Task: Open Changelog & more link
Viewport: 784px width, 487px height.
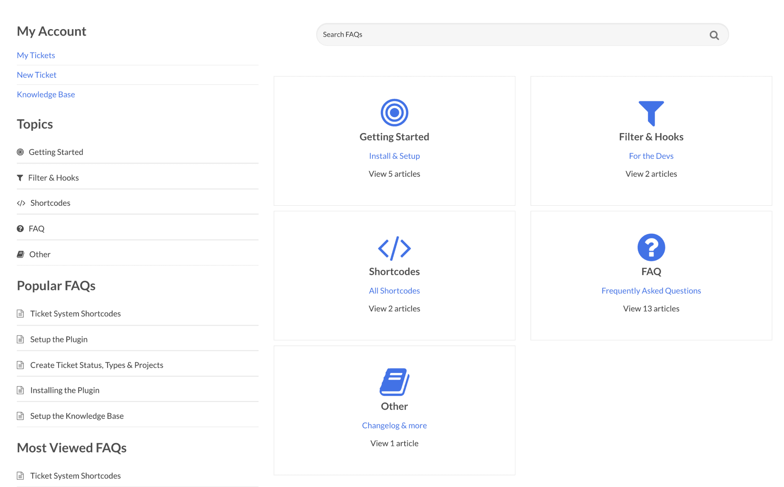Action: (x=394, y=425)
